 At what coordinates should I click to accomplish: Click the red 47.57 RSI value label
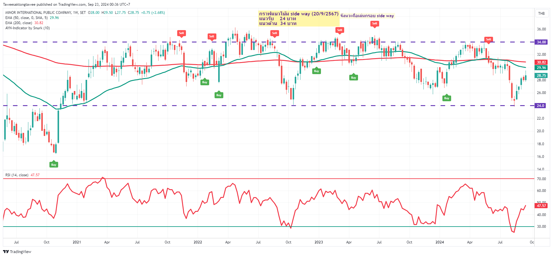tap(541, 206)
